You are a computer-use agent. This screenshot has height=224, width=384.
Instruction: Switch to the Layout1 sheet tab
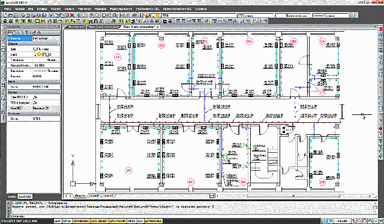click(x=95, y=196)
